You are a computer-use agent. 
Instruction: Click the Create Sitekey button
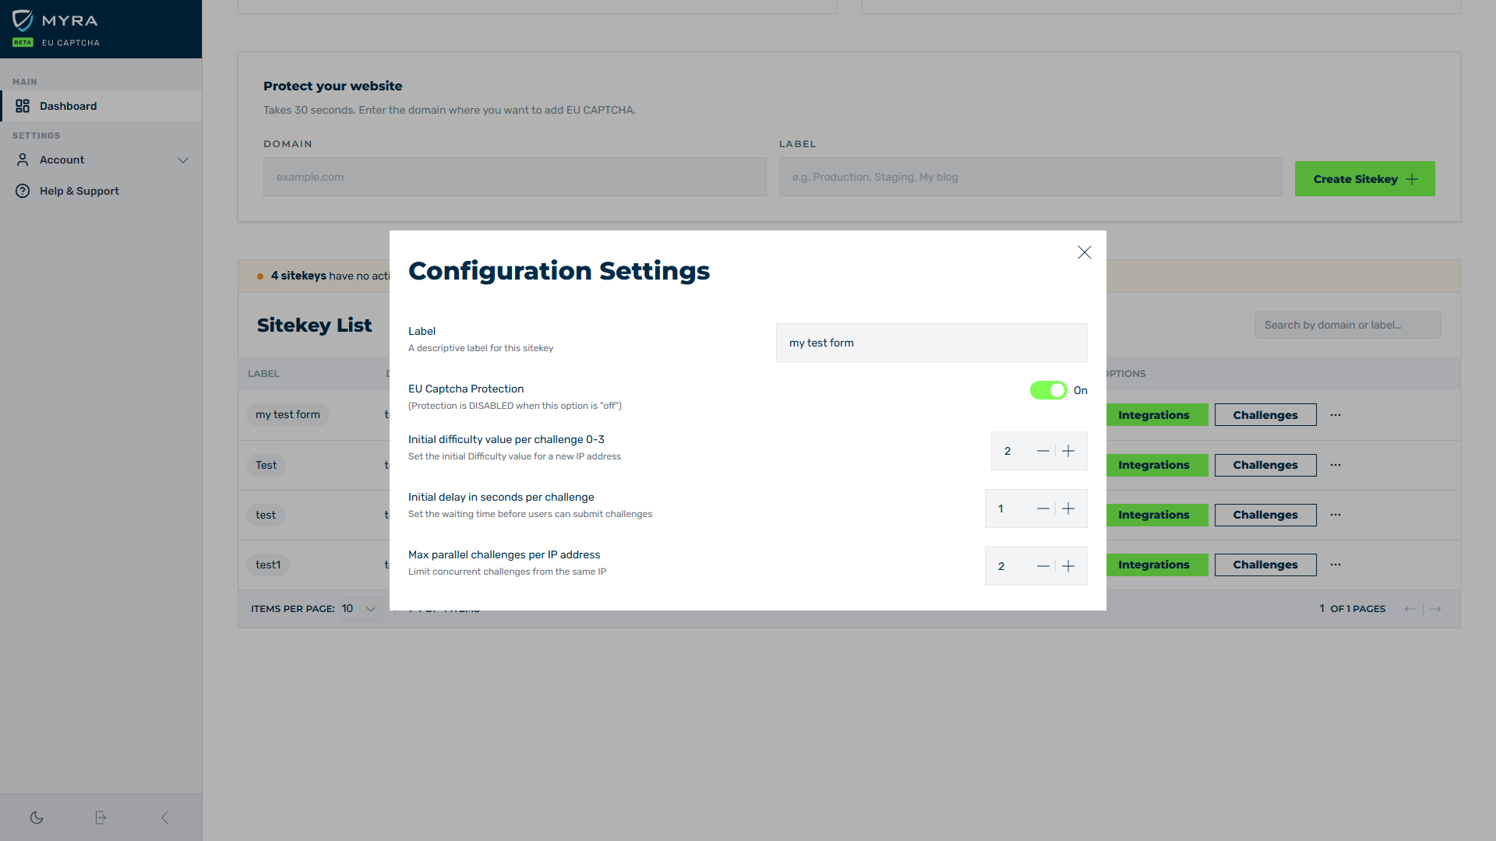pyautogui.click(x=1364, y=179)
